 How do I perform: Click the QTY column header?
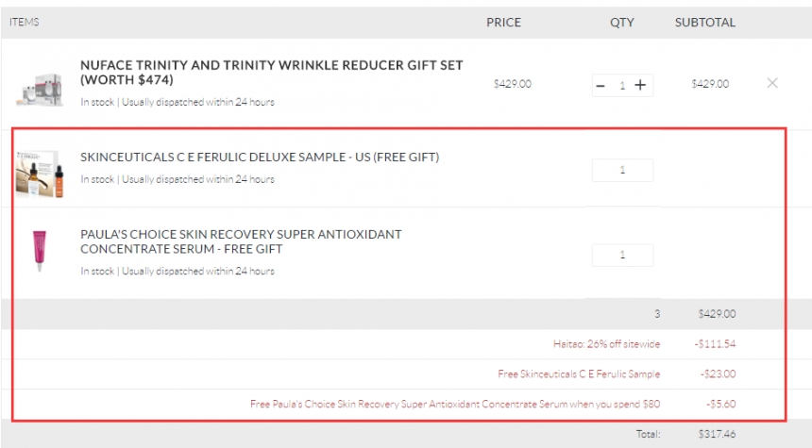[622, 23]
